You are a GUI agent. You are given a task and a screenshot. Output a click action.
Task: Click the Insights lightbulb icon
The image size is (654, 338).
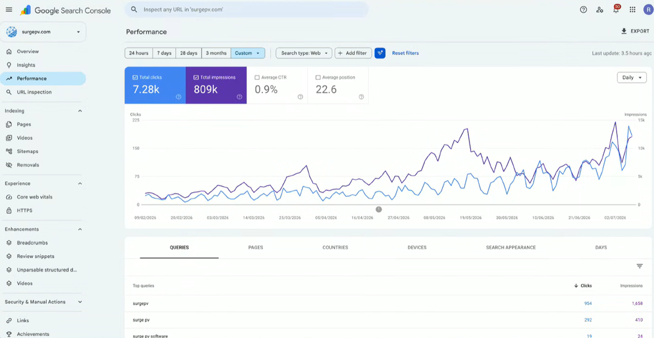click(x=9, y=65)
